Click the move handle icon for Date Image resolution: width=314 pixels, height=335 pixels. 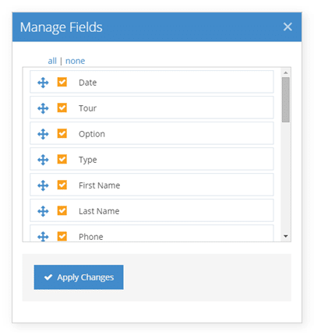[x=43, y=83]
